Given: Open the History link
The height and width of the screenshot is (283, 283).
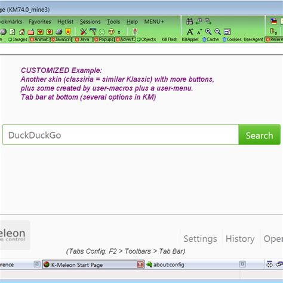Looking at the screenshot, I should (x=240, y=239).
